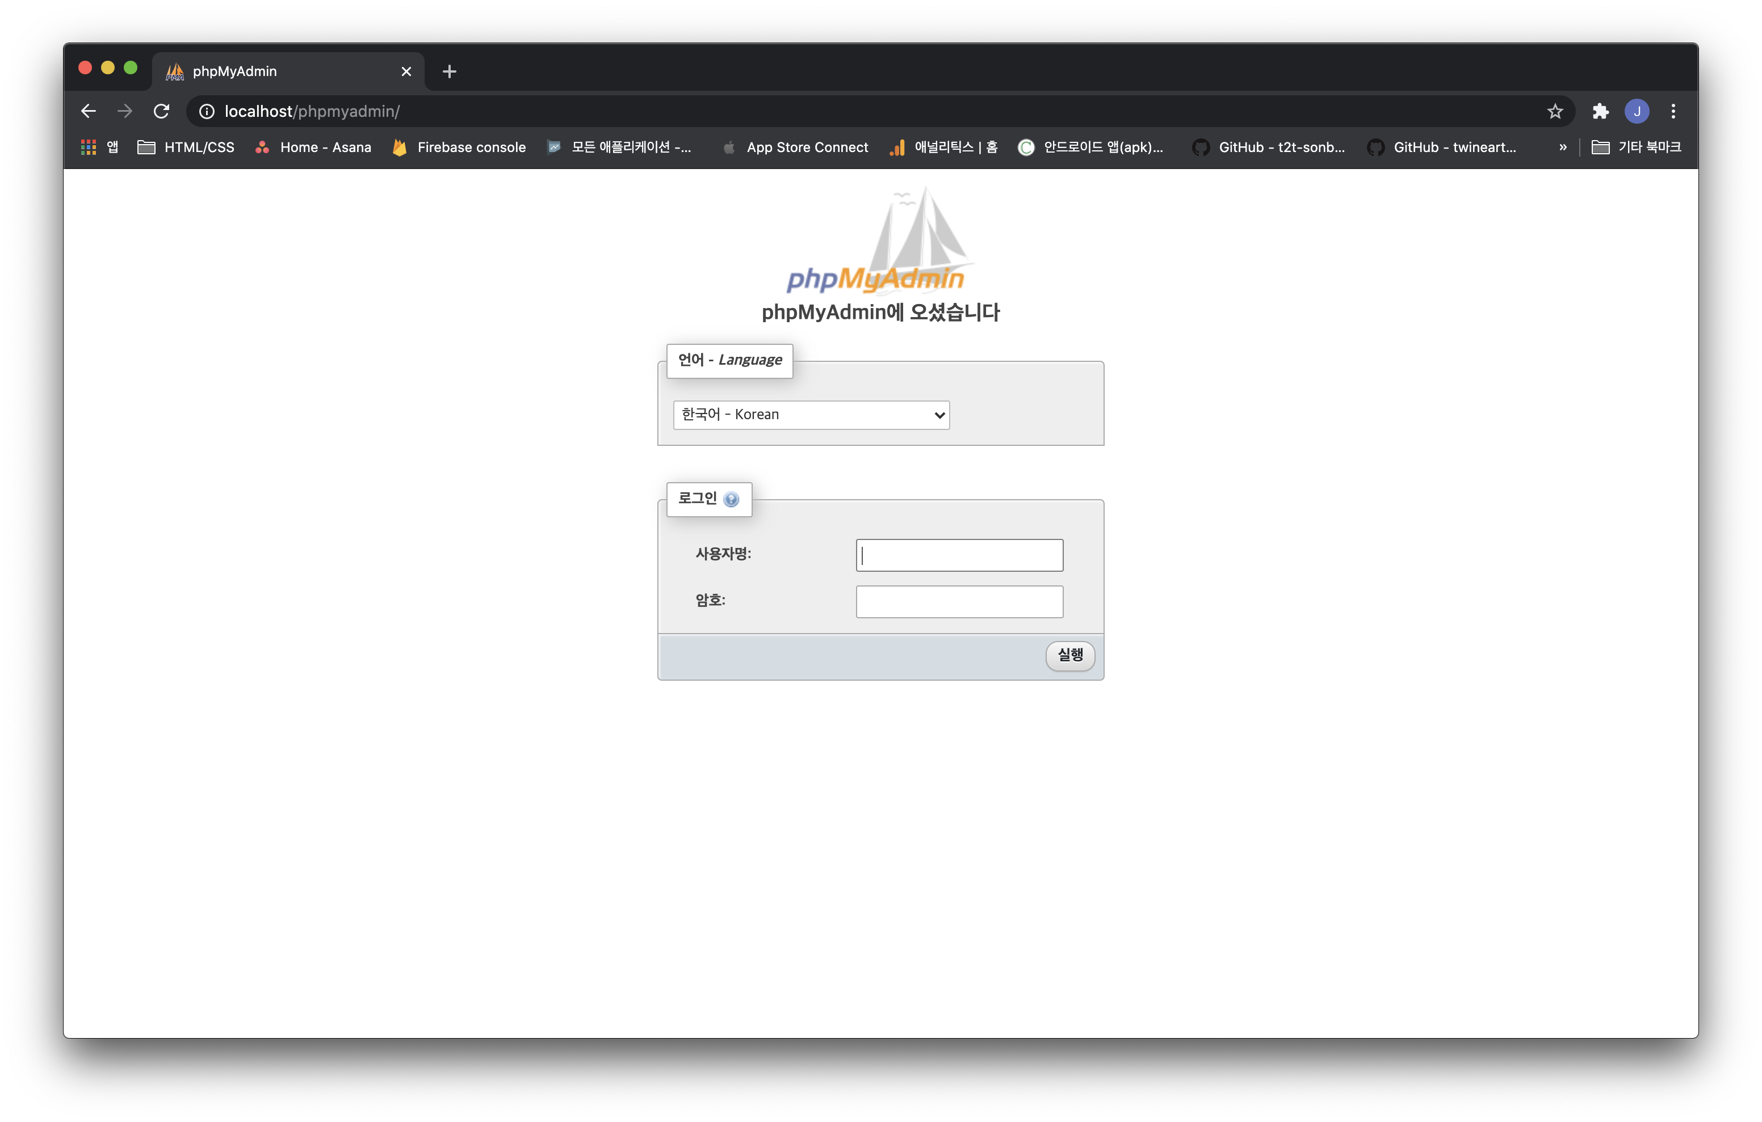Expand hidden bookmarks with the chevron
1762x1122 pixels.
[1563, 147]
